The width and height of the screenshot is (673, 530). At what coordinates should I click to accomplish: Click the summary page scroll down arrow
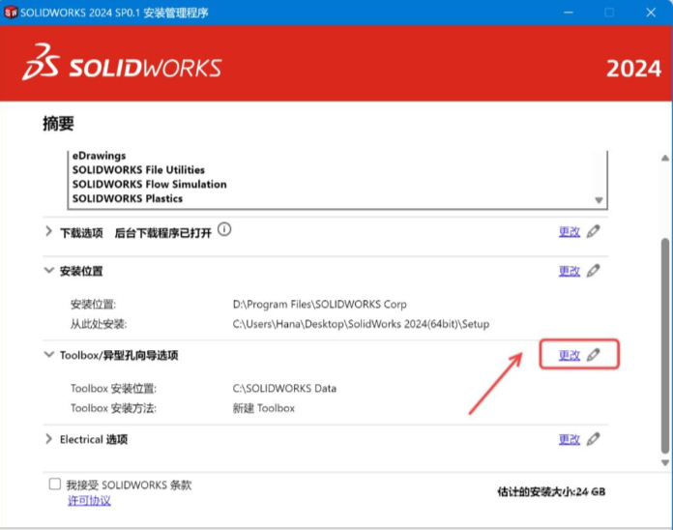coord(665,462)
